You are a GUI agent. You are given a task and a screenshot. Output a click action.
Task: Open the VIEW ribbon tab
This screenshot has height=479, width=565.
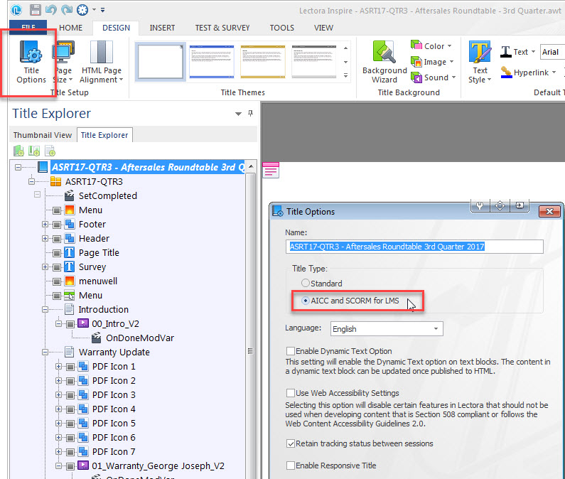click(323, 28)
